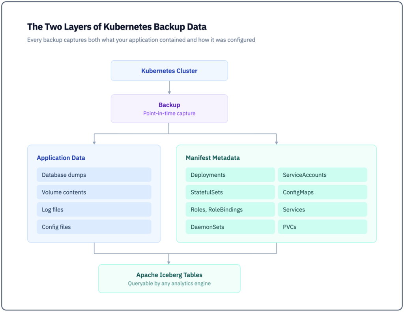The height and width of the screenshot is (312, 404).
Task: Select the "ConfigMaps" item
Action: (322, 192)
